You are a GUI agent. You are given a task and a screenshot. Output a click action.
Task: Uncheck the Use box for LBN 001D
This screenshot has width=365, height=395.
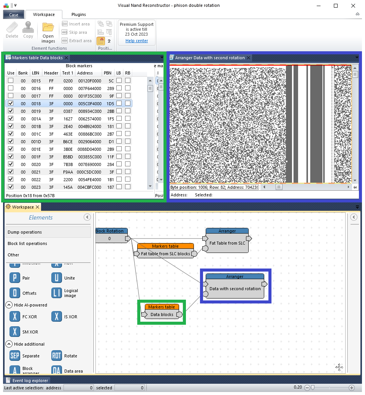click(x=11, y=141)
